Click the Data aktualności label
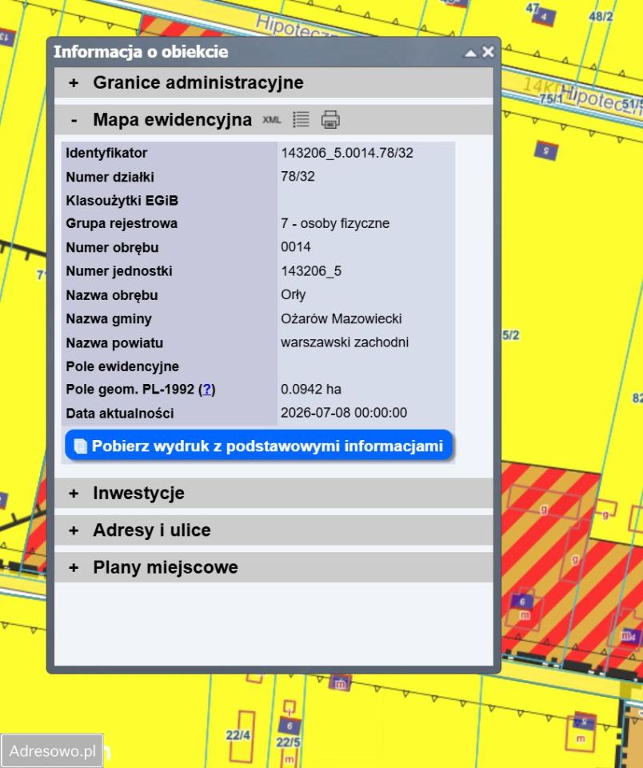The width and height of the screenshot is (643, 768). tap(120, 414)
